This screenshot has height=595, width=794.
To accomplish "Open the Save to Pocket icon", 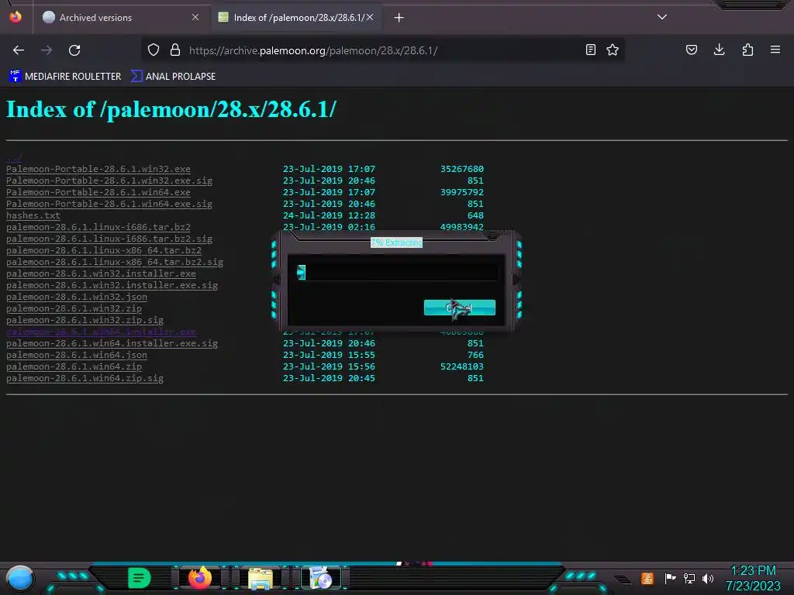I will [691, 50].
